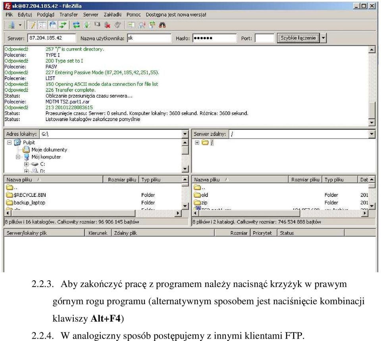Open the Serwer menu
Screen dimensions: 381x341
[90, 15]
